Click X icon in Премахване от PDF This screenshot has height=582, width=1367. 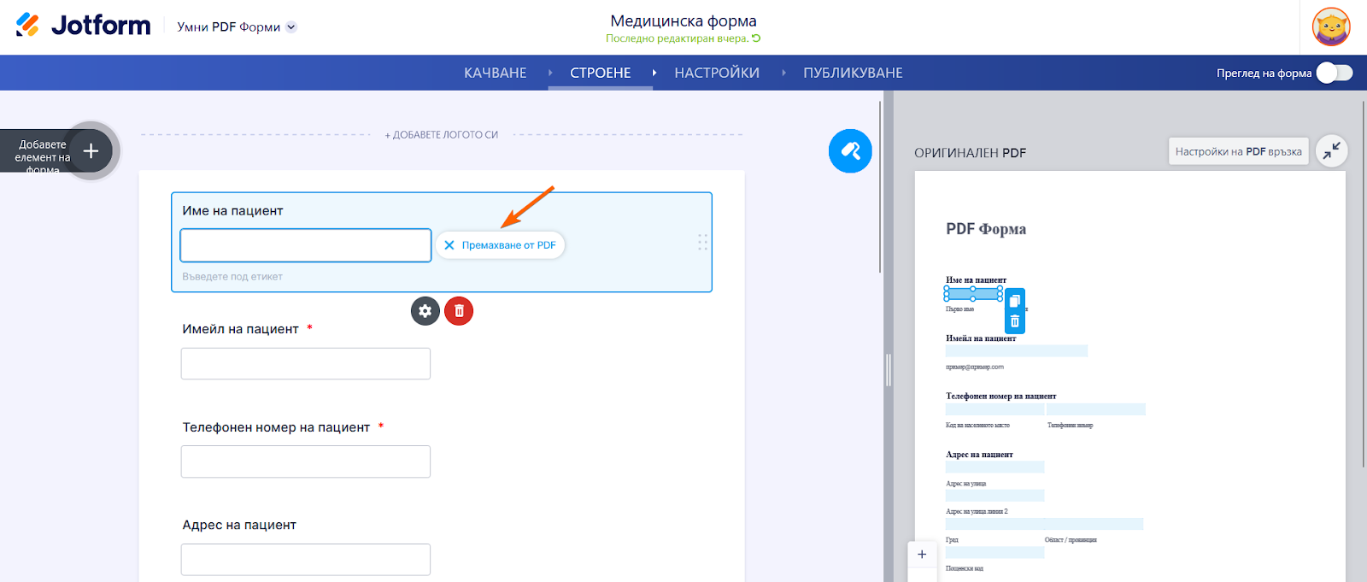pos(449,245)
